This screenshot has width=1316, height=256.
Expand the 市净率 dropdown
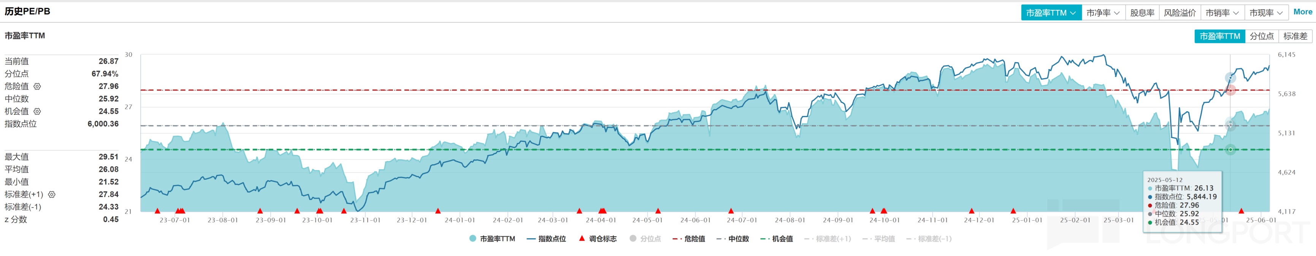click(x=1103, y=13)
